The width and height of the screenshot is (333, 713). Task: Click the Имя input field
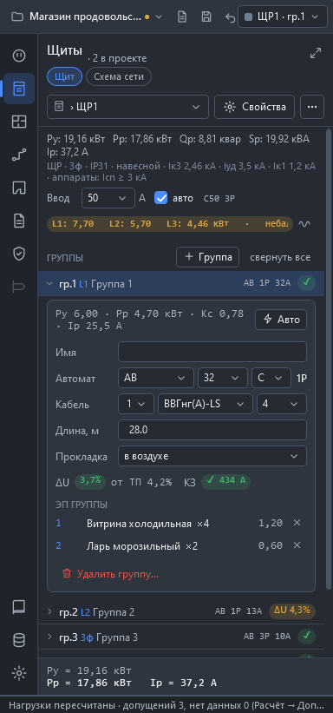(212, 352)
